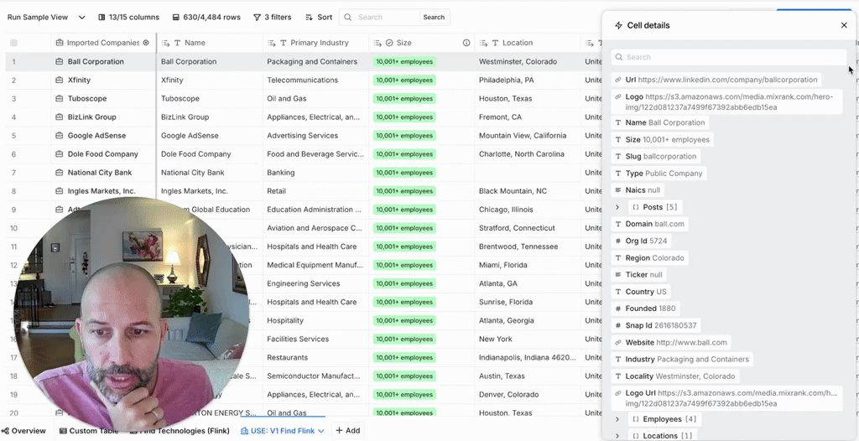The height and width of the screenshot is (441, 859).
Task: Click the Search button next to search box
Action: pos(434,17)
